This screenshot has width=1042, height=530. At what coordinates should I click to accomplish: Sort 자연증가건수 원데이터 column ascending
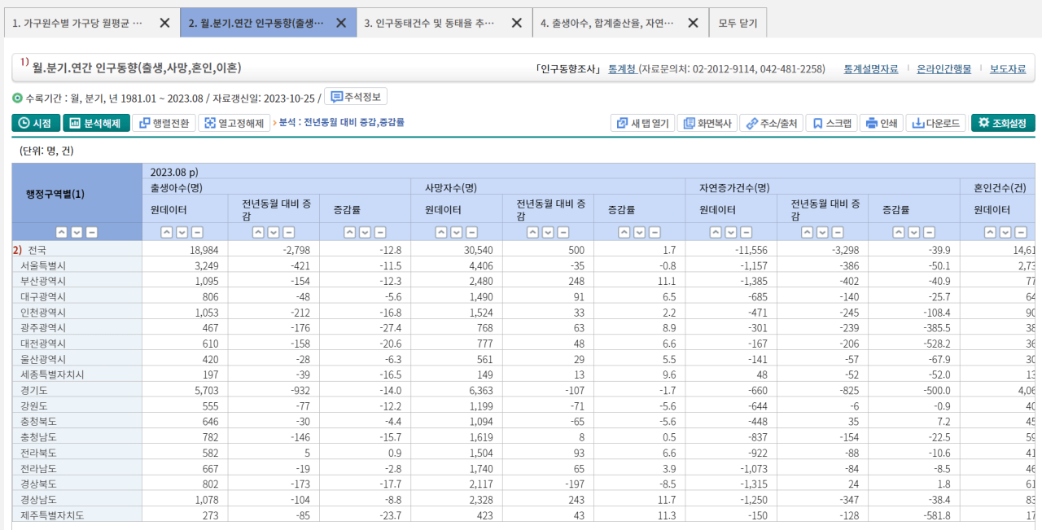click(x=716, y=232)
